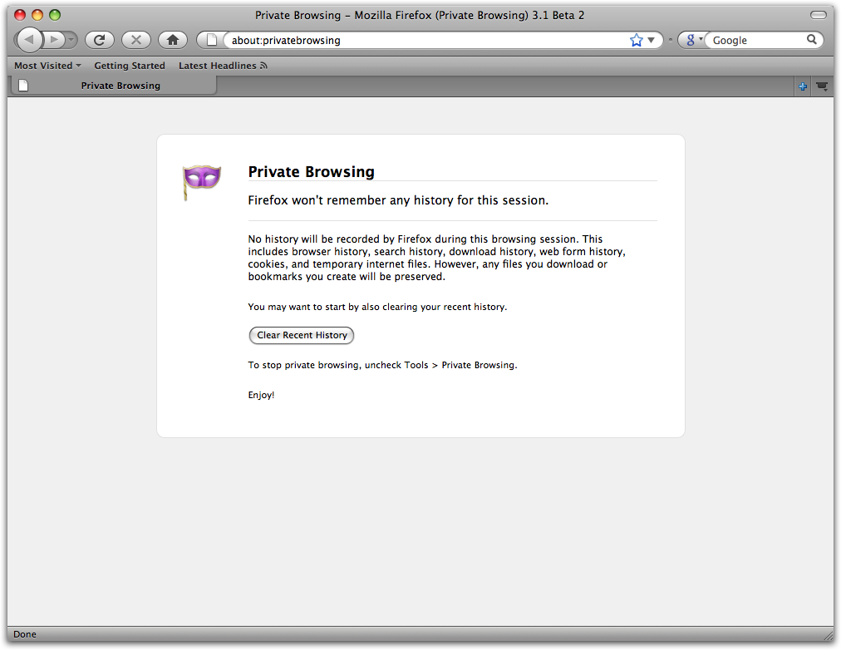
Task: Go forward with the Forward arrow button
Action: tap(54, 40)
